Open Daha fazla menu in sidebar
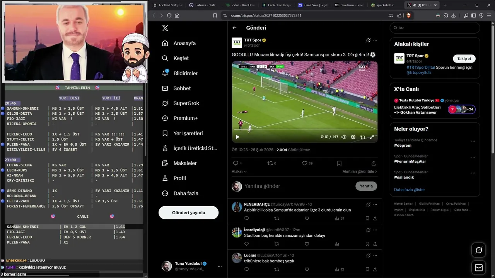This screenshot has height=278, width=495. click(180, 193)
